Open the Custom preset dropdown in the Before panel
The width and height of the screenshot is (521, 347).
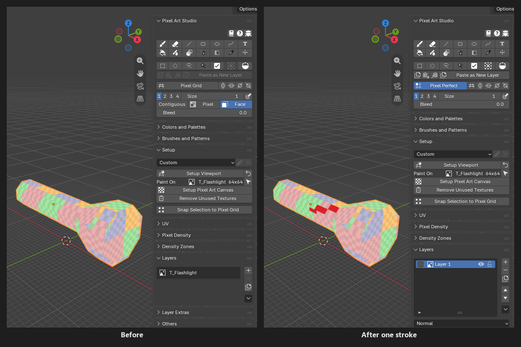[196, 163]
